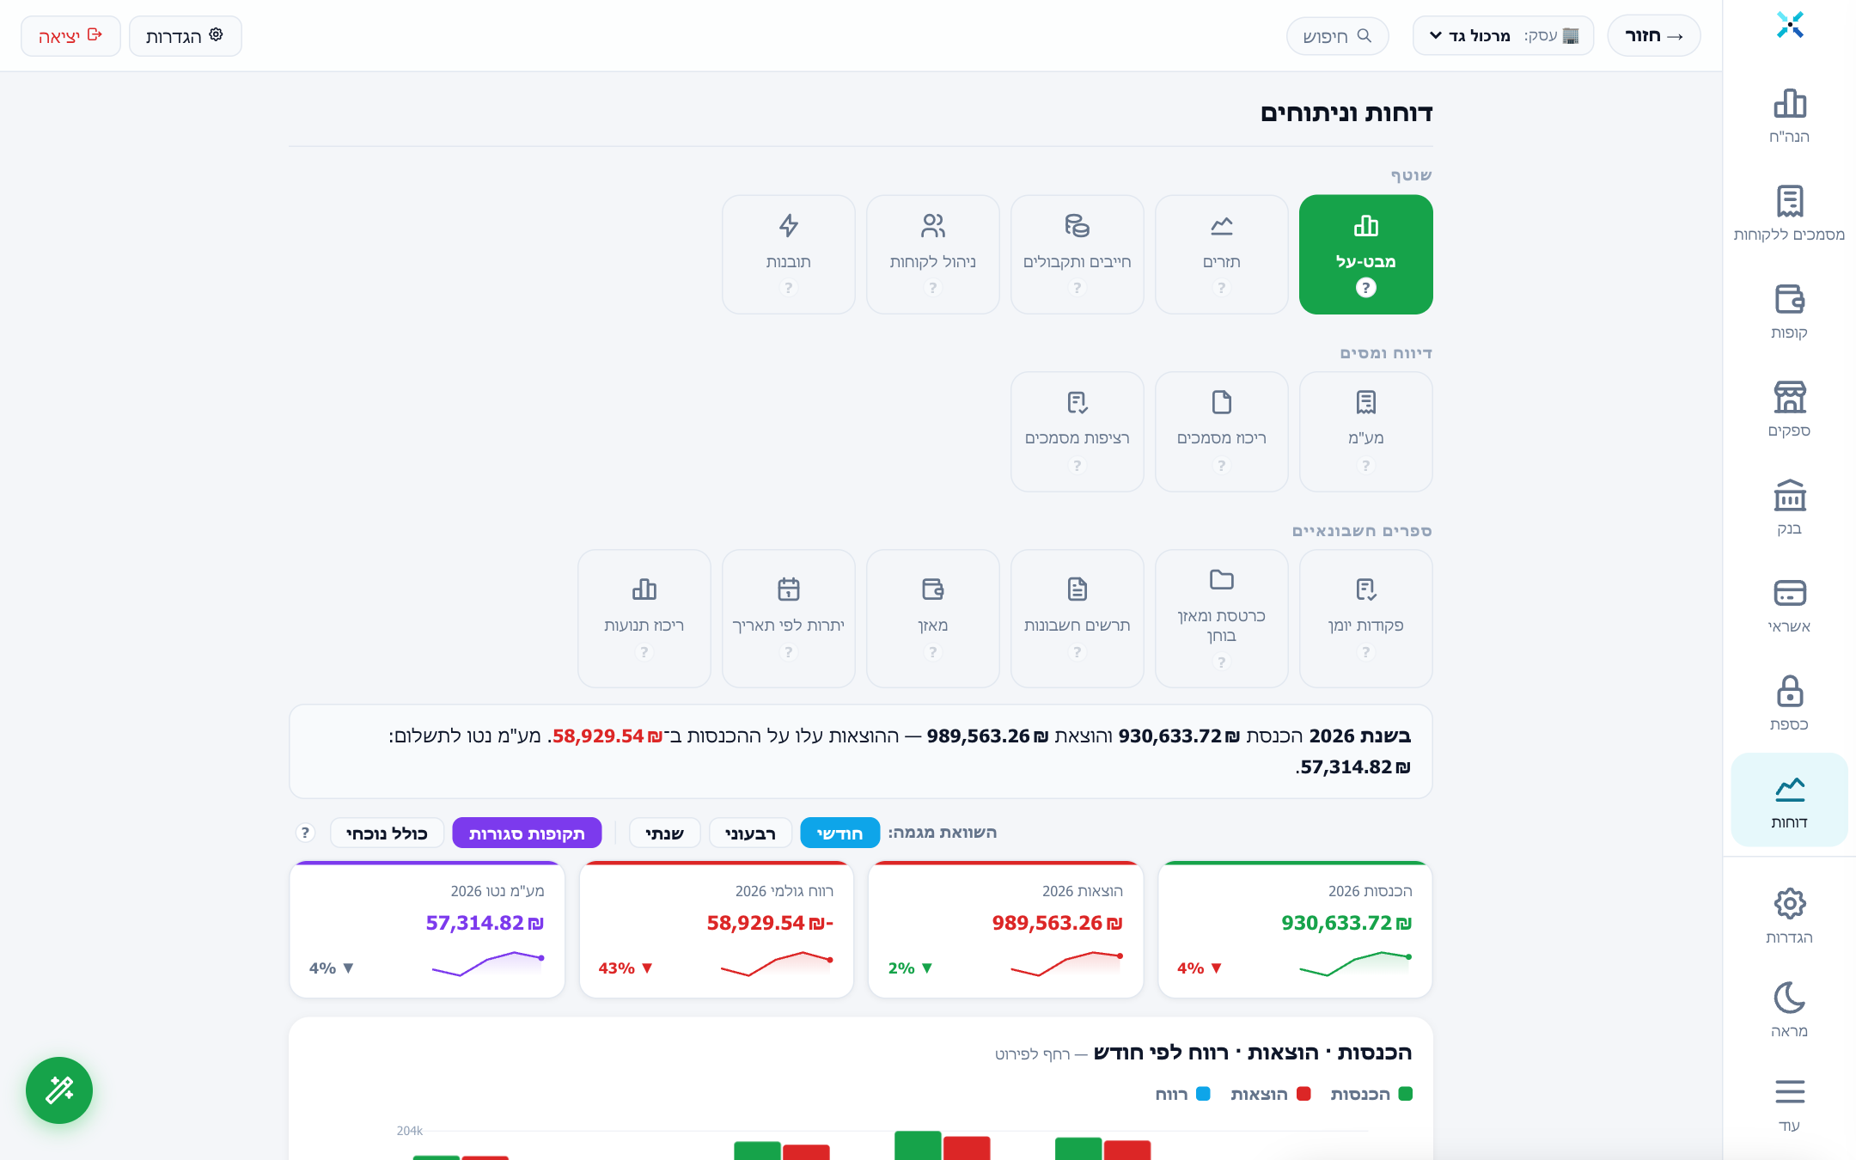Open הנה"ח in the sidebar
The image size is (1856, 1160).
pos(1789,116)
